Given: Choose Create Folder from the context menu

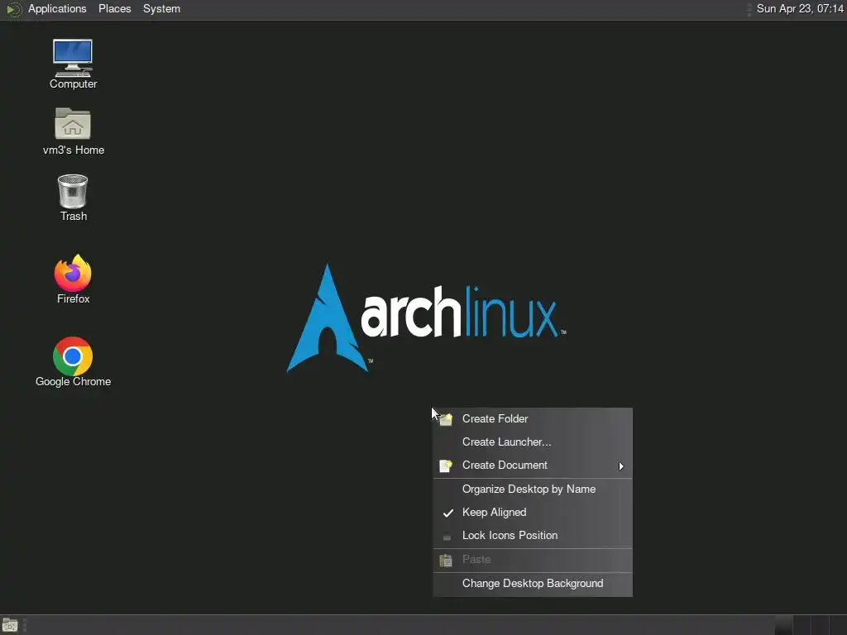Looking at the screenshot, I should (x=533, y=419).
